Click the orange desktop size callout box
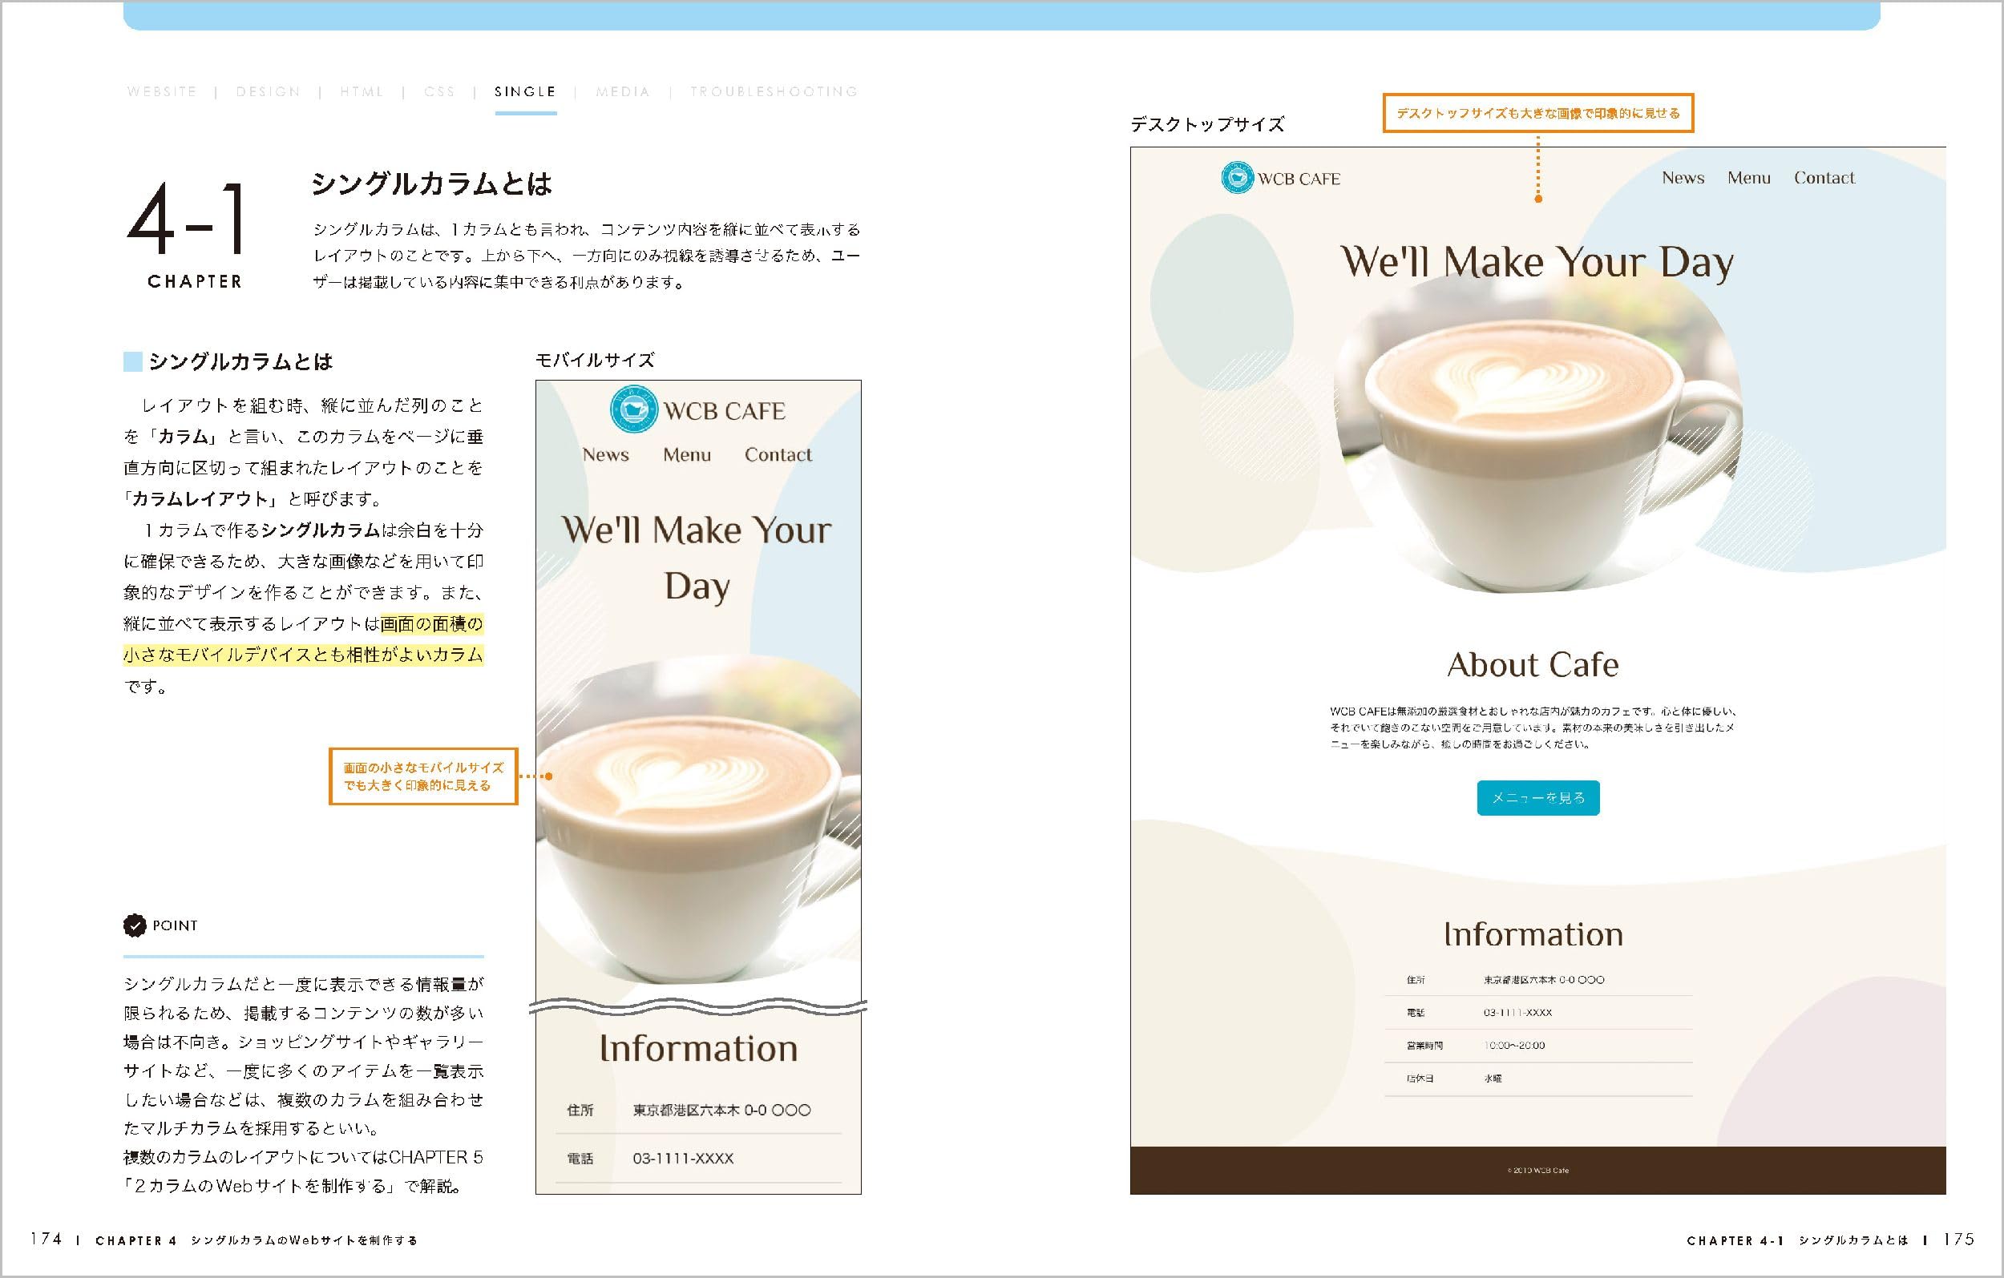 [1537, 114]
